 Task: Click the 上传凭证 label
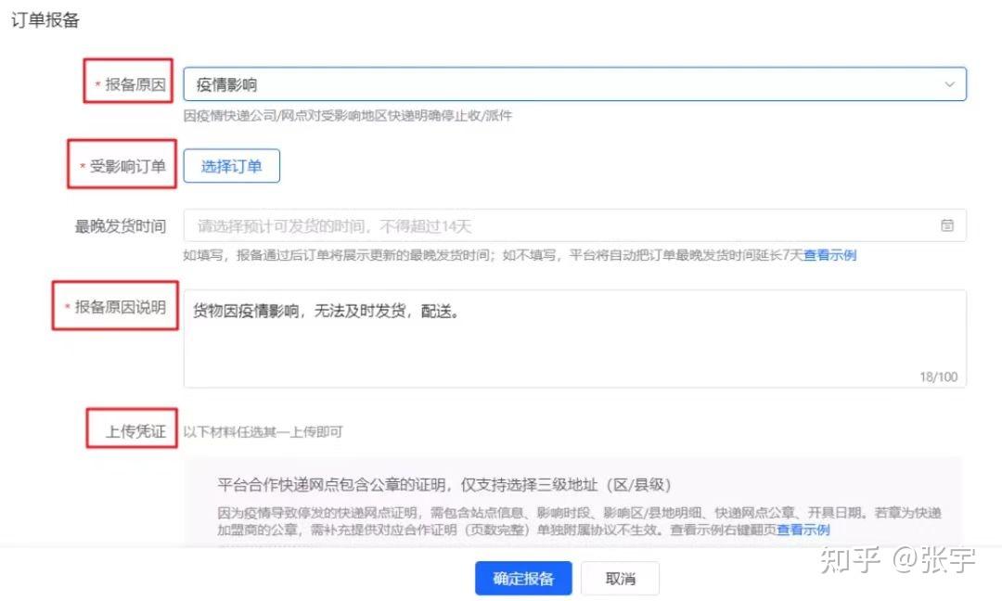coord(135,432)
